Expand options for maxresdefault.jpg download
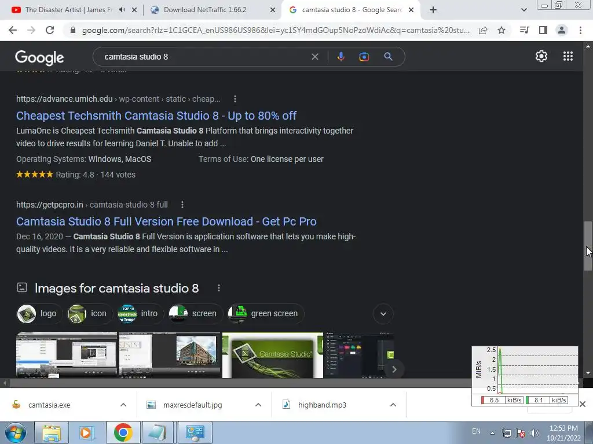 click(x=258, y=405)
